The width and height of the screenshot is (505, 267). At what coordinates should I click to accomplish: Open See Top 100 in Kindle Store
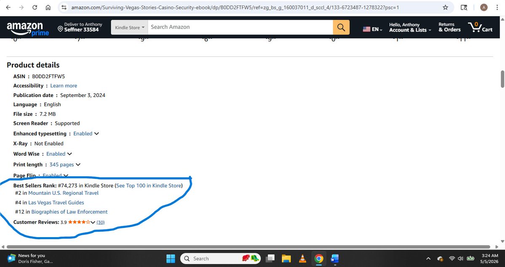tap(149, 186)
